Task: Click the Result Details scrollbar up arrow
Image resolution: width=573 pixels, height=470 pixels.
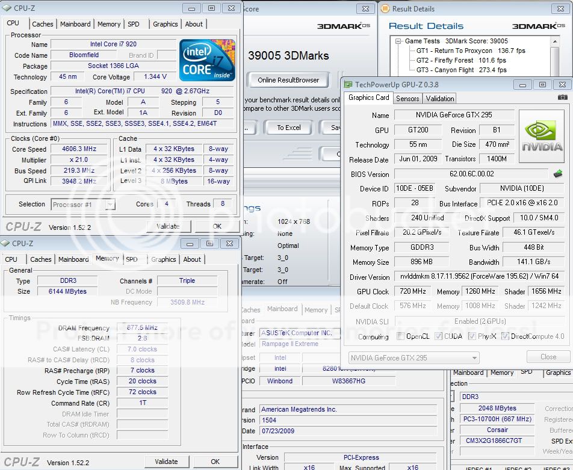Action: (x=555, y=41)
